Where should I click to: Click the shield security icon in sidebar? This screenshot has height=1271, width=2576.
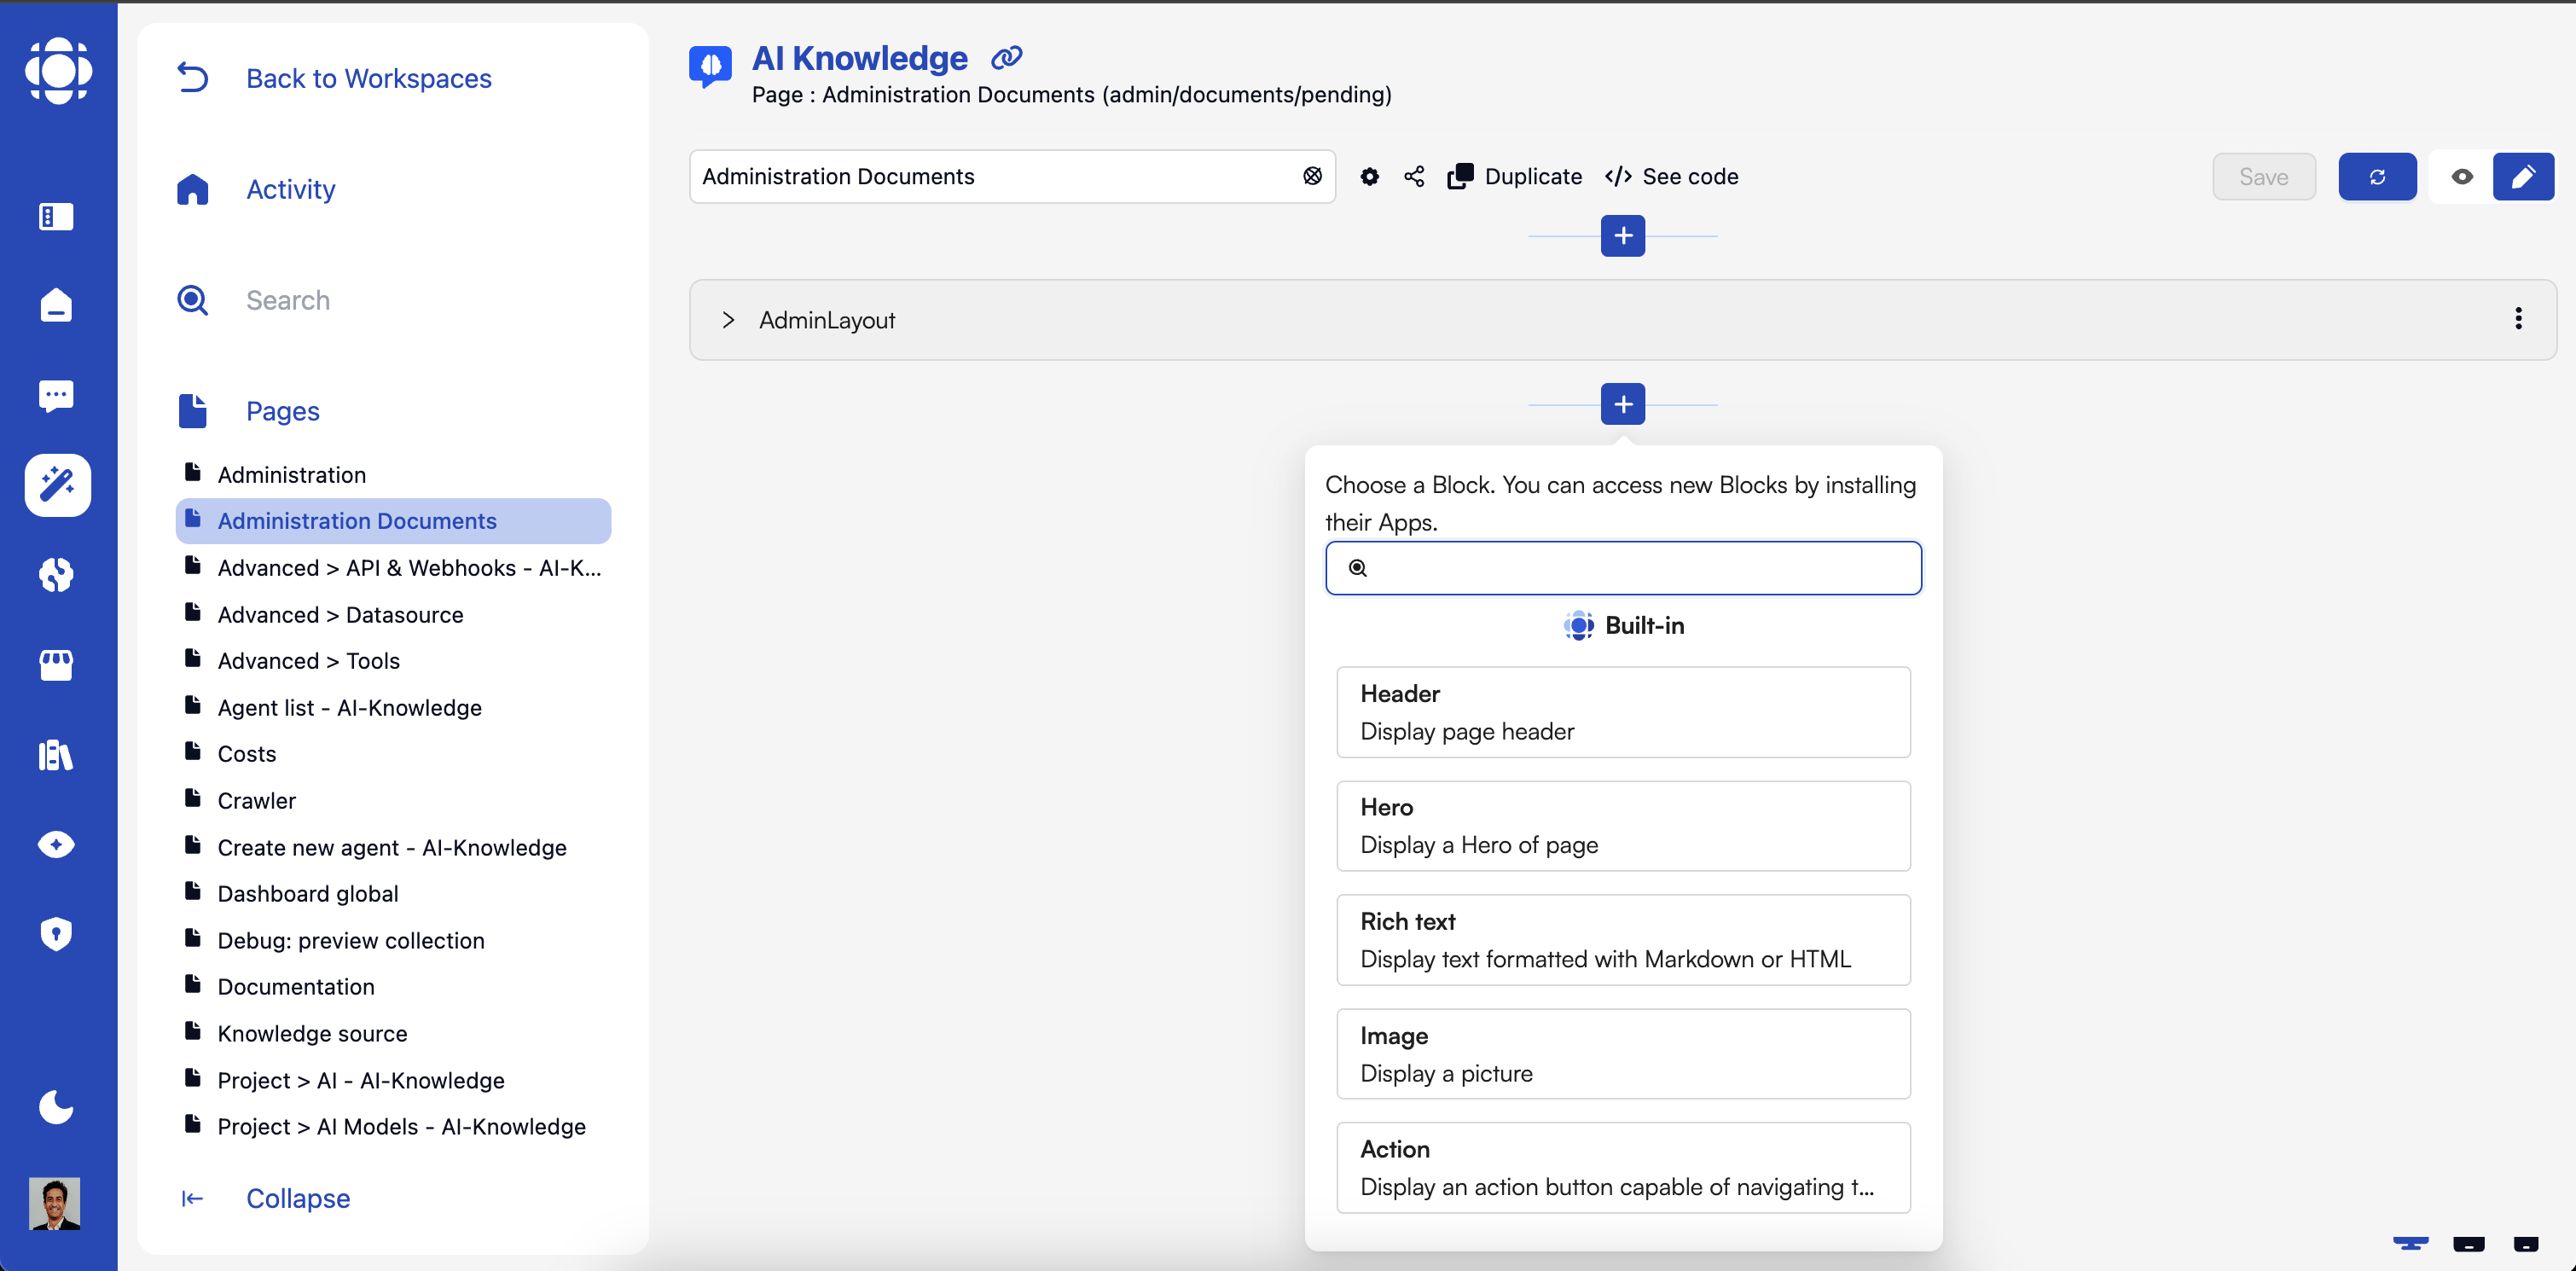click(57, 933)
